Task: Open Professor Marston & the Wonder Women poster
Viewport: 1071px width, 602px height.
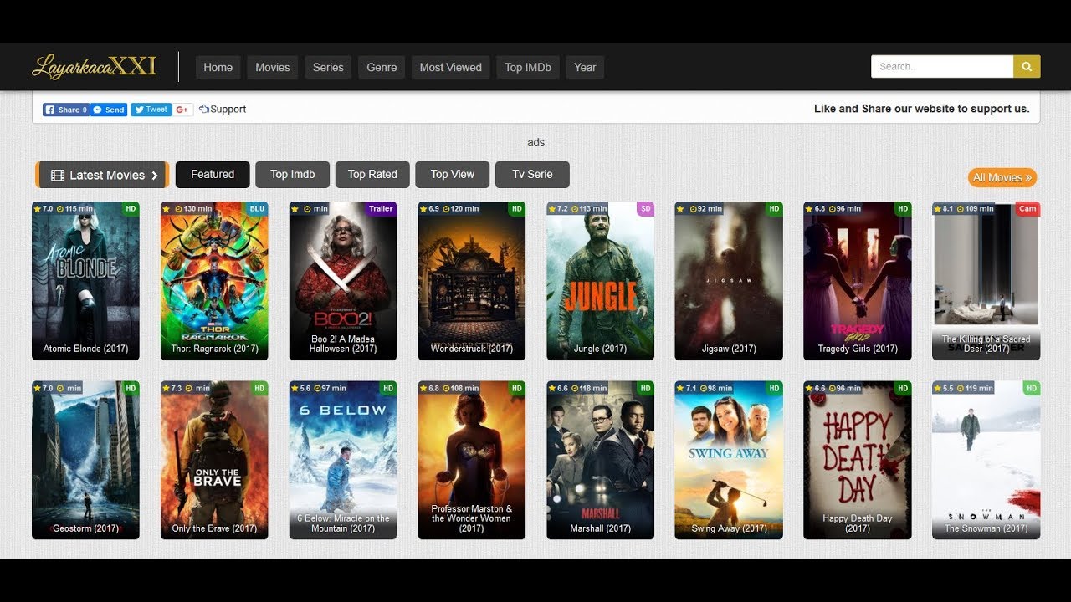Action: [472, 461]
